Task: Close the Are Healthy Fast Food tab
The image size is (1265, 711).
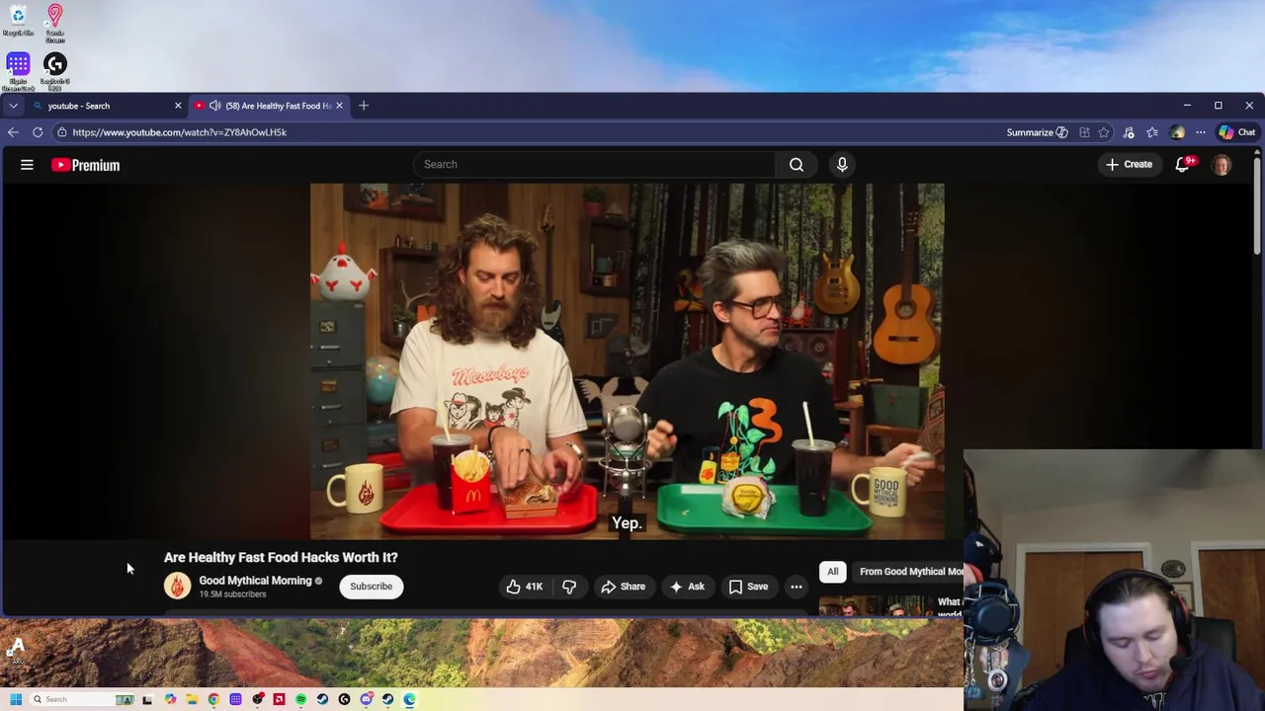Action: tap(339, 106)
